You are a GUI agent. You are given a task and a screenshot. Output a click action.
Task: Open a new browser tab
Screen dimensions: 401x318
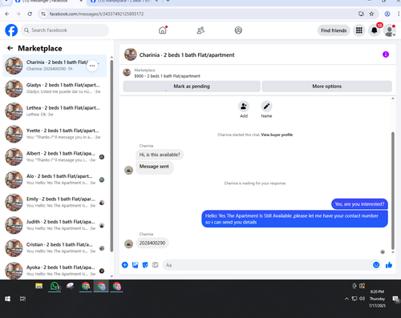[168, 2]
